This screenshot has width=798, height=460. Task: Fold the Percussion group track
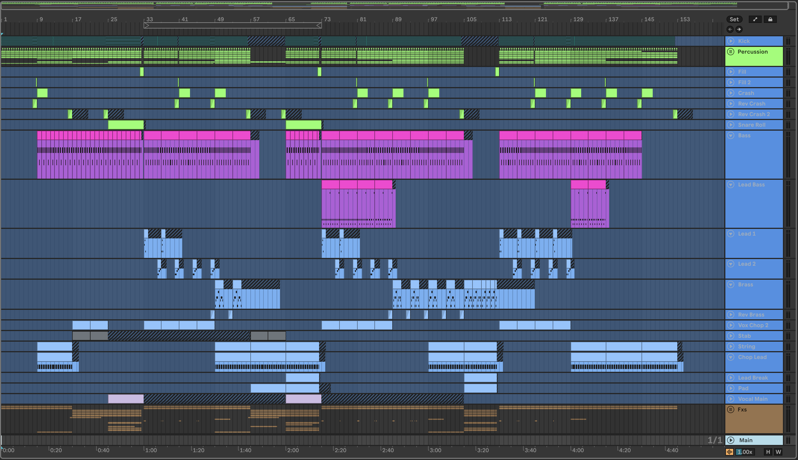pyautogui.click(x=731, y=51)
